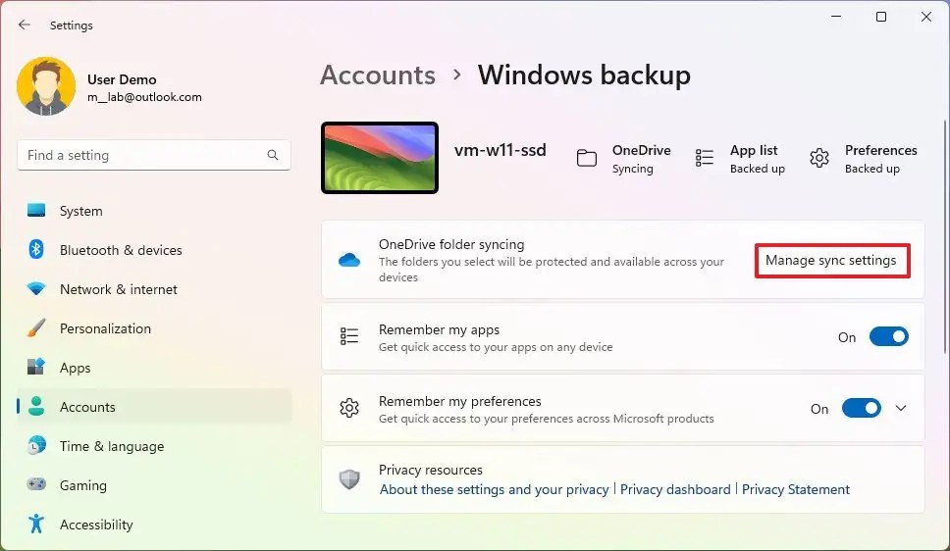This screenshot has height=551, width=950.
Task: Click the m_lab@outlook.com account email
Action: 144,97
